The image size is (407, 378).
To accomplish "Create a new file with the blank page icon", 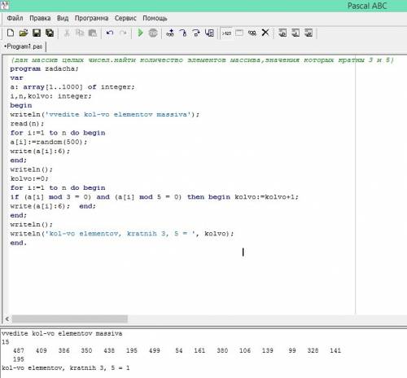I will point(11,33).
